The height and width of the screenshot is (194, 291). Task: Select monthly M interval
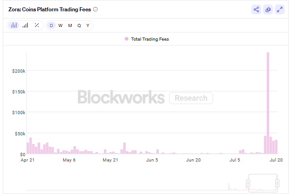tap(70, 25)
